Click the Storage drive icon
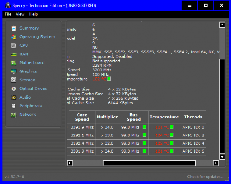Viewport: 231px width, 184px height. coord(14,80)
